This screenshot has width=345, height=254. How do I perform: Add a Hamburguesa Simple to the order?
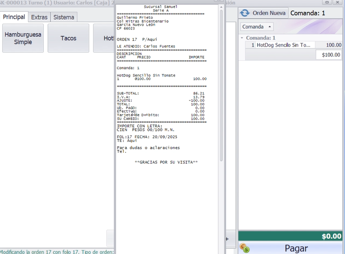23,38
